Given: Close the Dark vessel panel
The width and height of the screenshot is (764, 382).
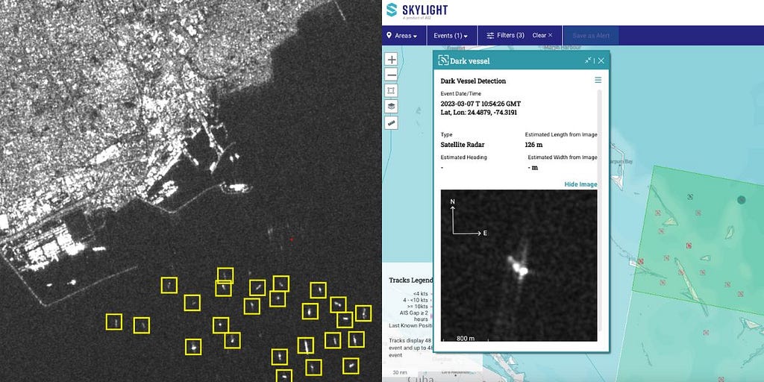Looking at the screenshot, I should [x=601, y=60].
